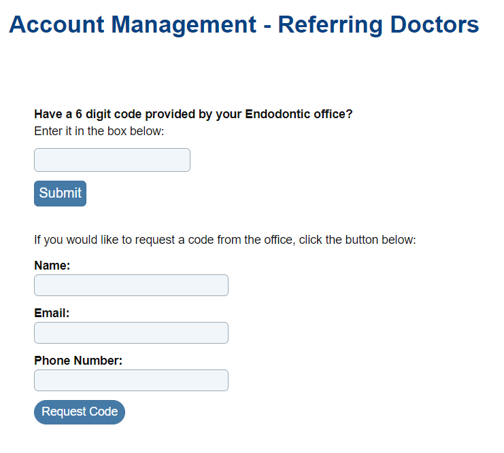Request a code from the office

pos(80,412)
